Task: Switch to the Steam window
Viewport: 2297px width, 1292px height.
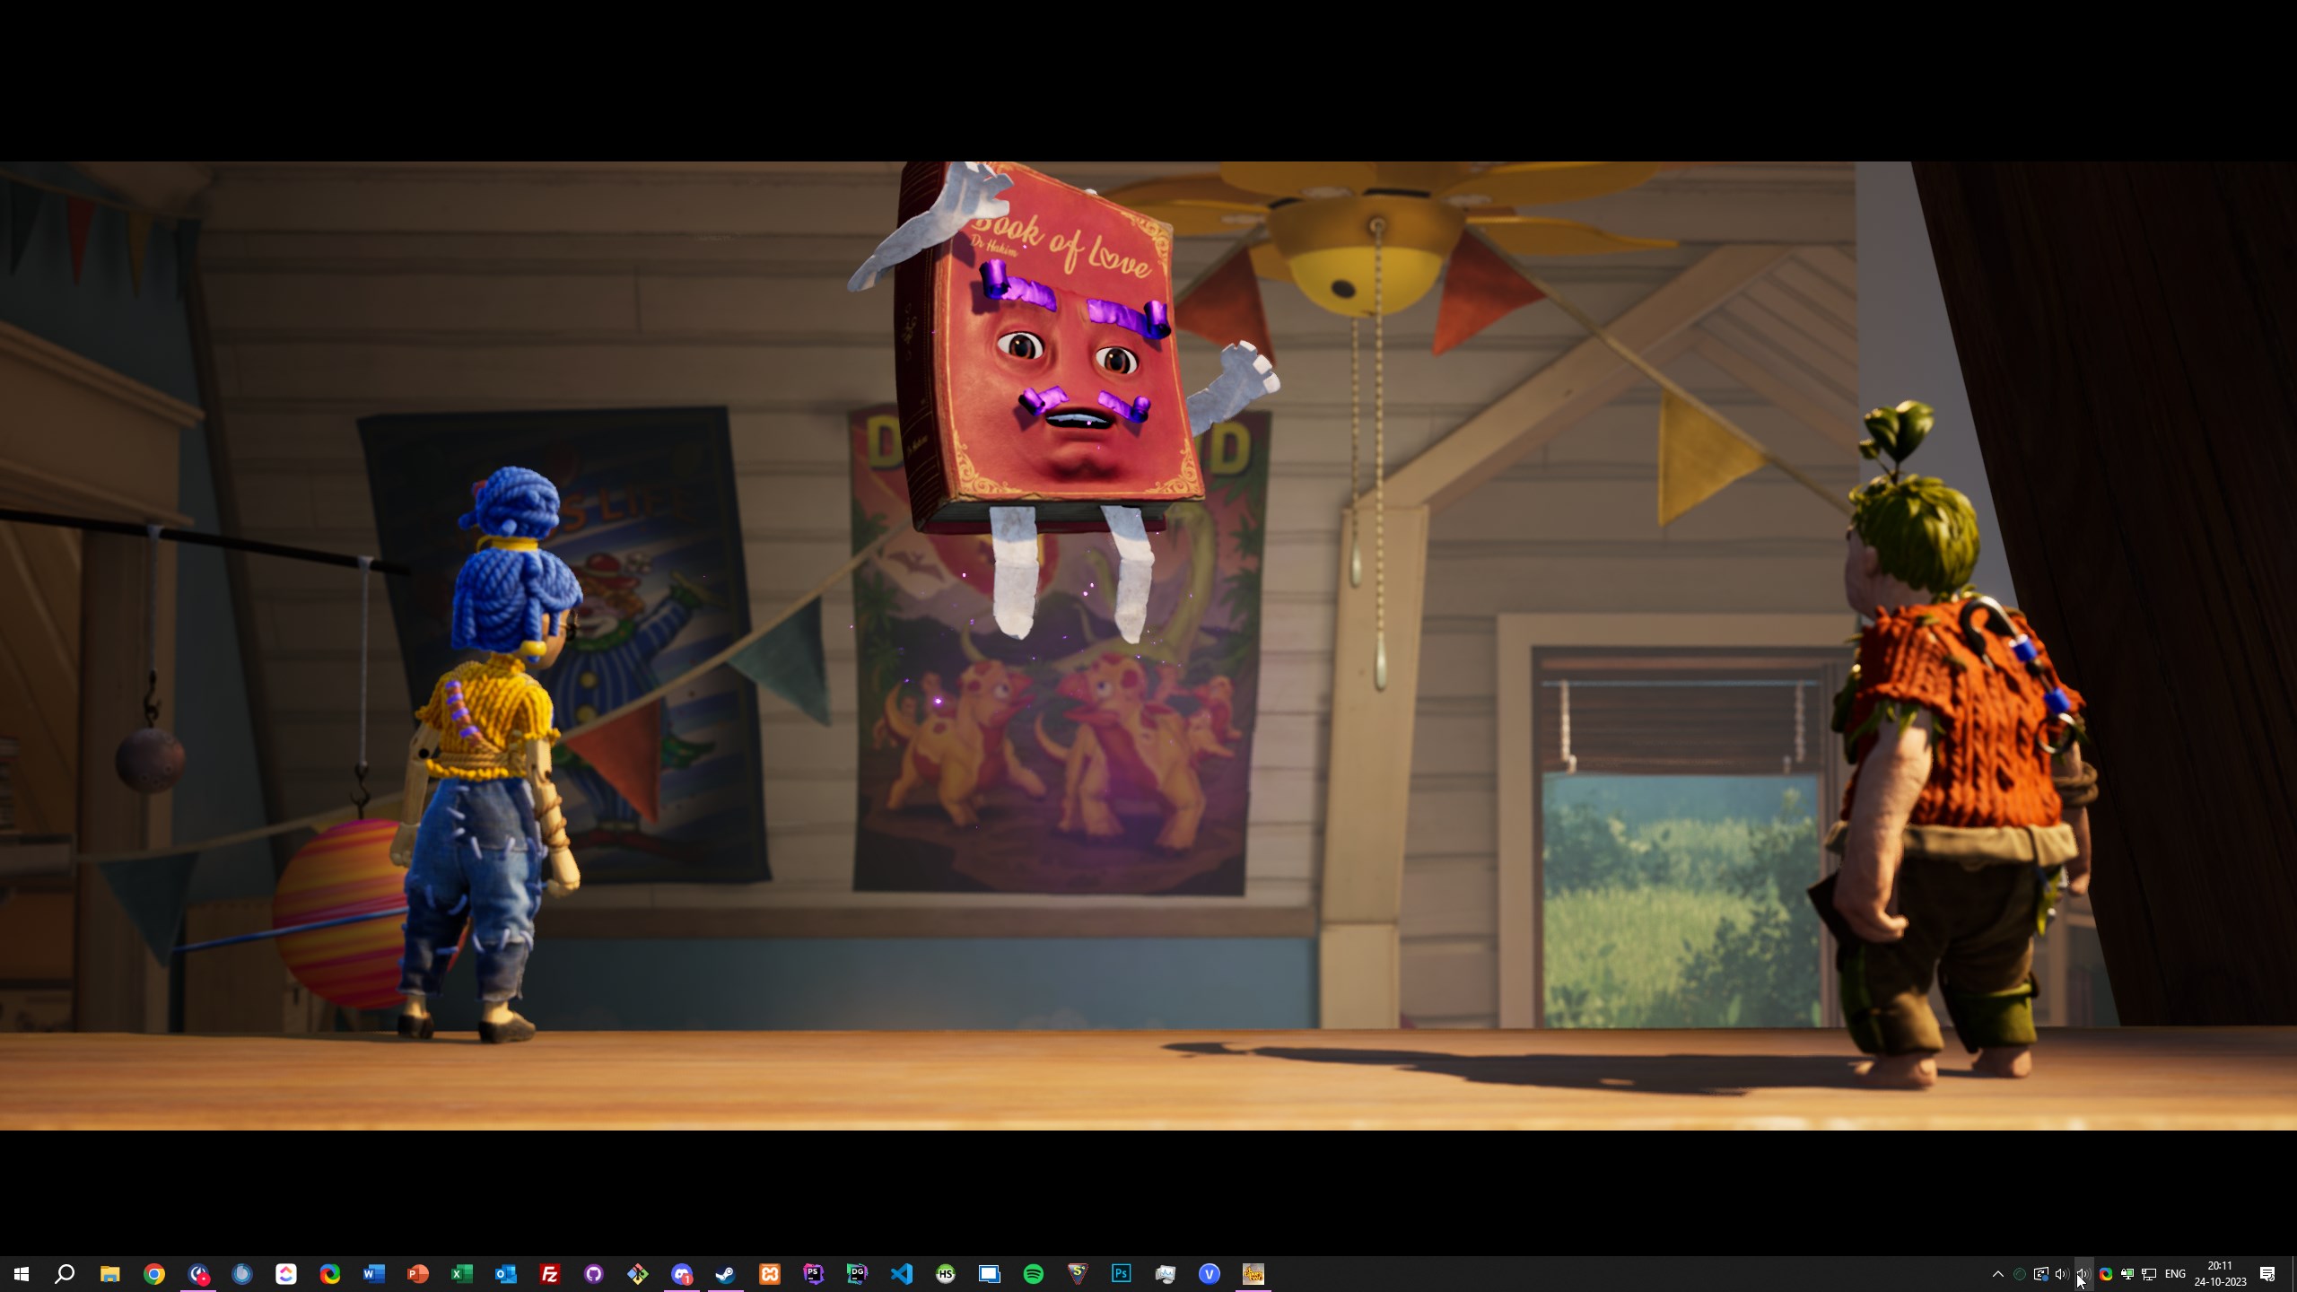Action: point(726,1274)
